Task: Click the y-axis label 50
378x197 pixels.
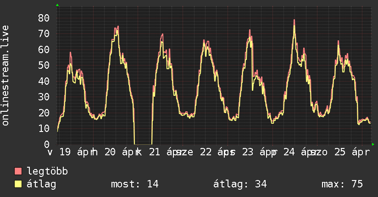Action: pyautogui.click(x=44, y=65)
